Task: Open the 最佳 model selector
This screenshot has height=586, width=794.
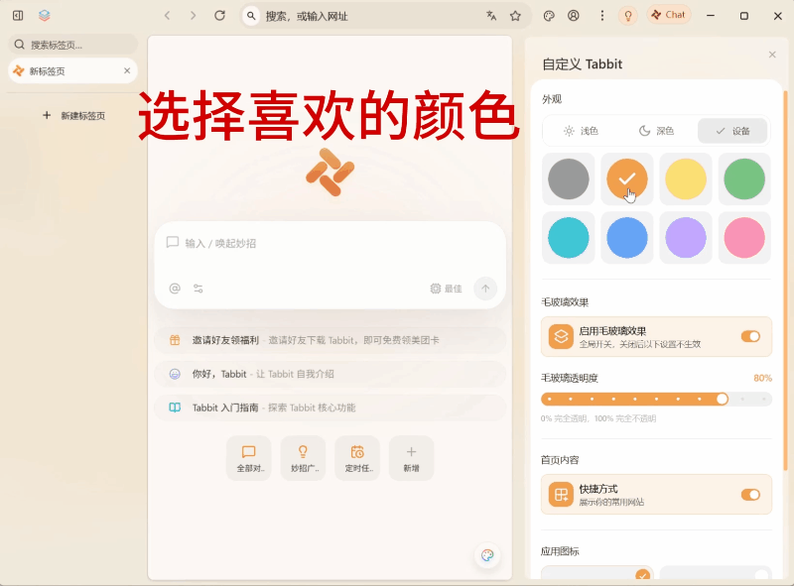Action: [446, 289]
